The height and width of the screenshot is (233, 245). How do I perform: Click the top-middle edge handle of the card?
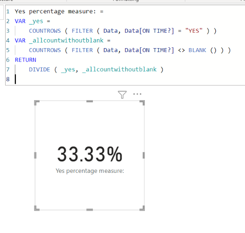click(89, 101)
